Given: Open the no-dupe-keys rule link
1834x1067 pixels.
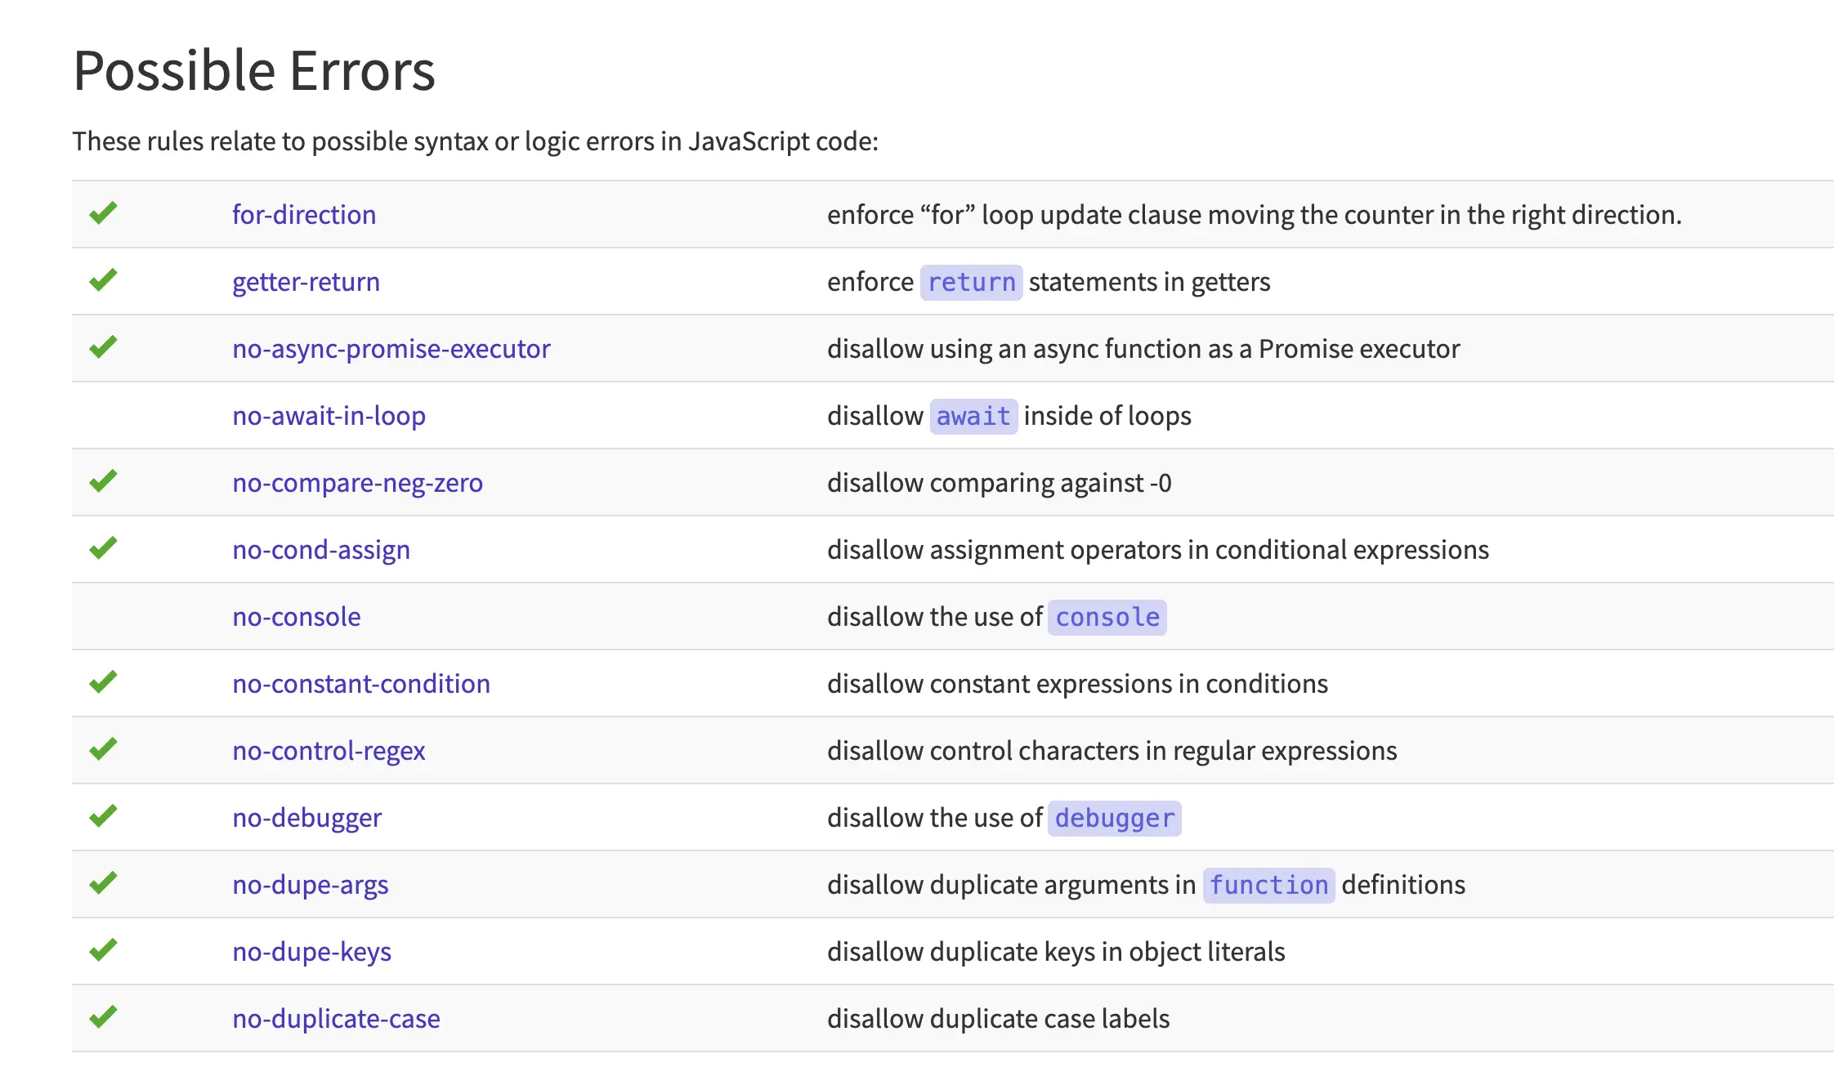Looking at the screenshot, I should [311, 952].
